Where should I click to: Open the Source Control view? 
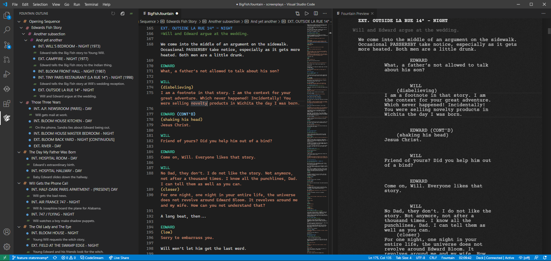(x=7, y=45)
